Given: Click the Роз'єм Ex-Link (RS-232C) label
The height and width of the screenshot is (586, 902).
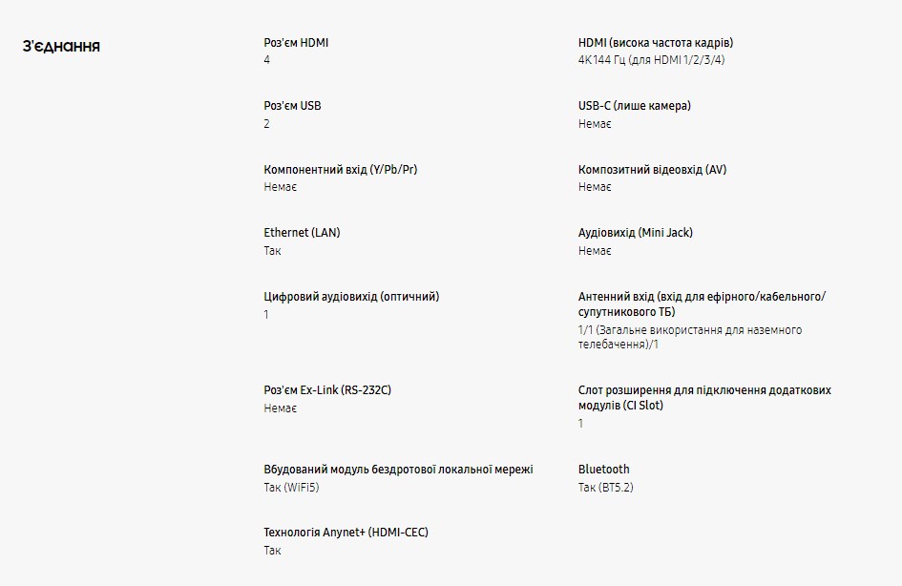Looking at the screenshot, I should point(327,390).
